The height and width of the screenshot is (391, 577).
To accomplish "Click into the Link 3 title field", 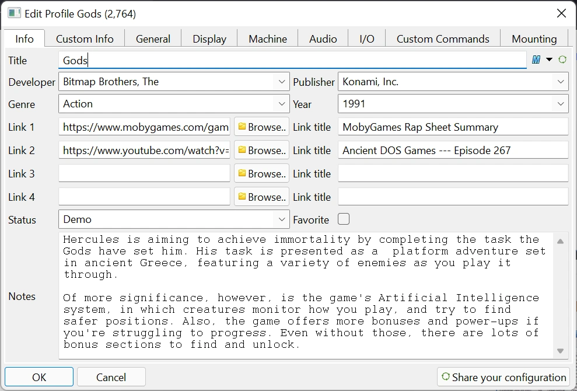I will coord(453,174).
